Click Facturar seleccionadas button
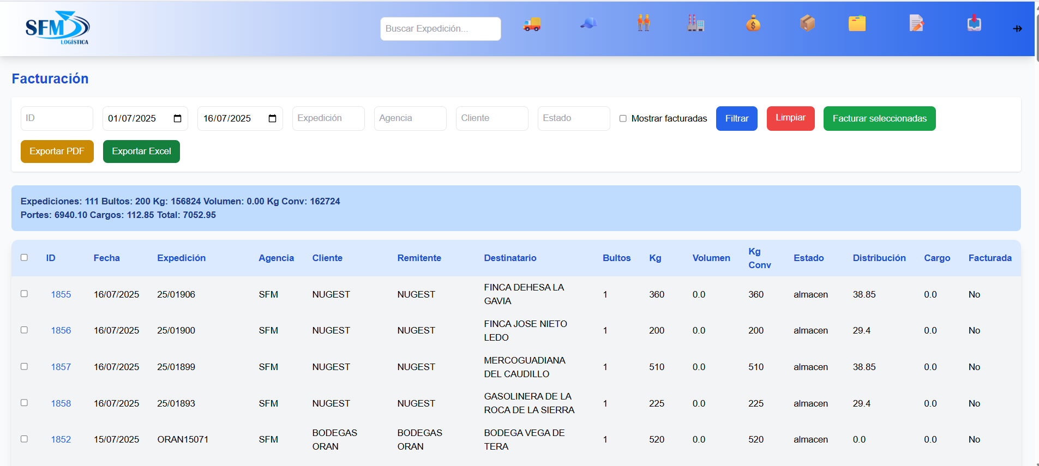The width and height of the screenshot is (1039, 466). [879, 118]
